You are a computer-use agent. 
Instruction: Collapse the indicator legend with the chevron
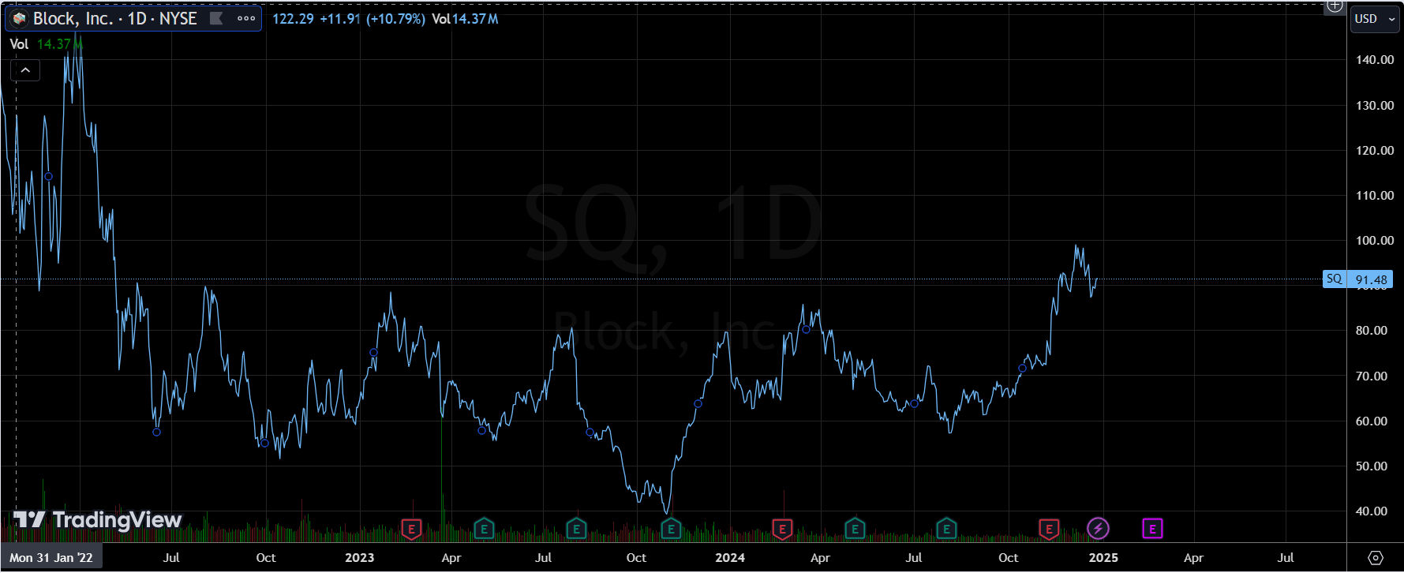25,70
